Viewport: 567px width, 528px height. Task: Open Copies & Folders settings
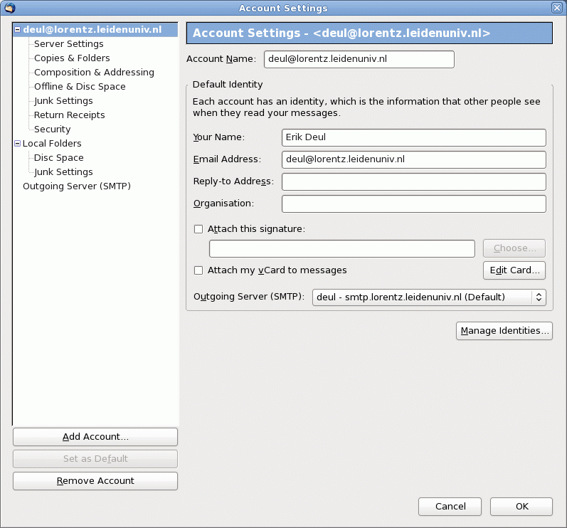[x=72, y=58]
